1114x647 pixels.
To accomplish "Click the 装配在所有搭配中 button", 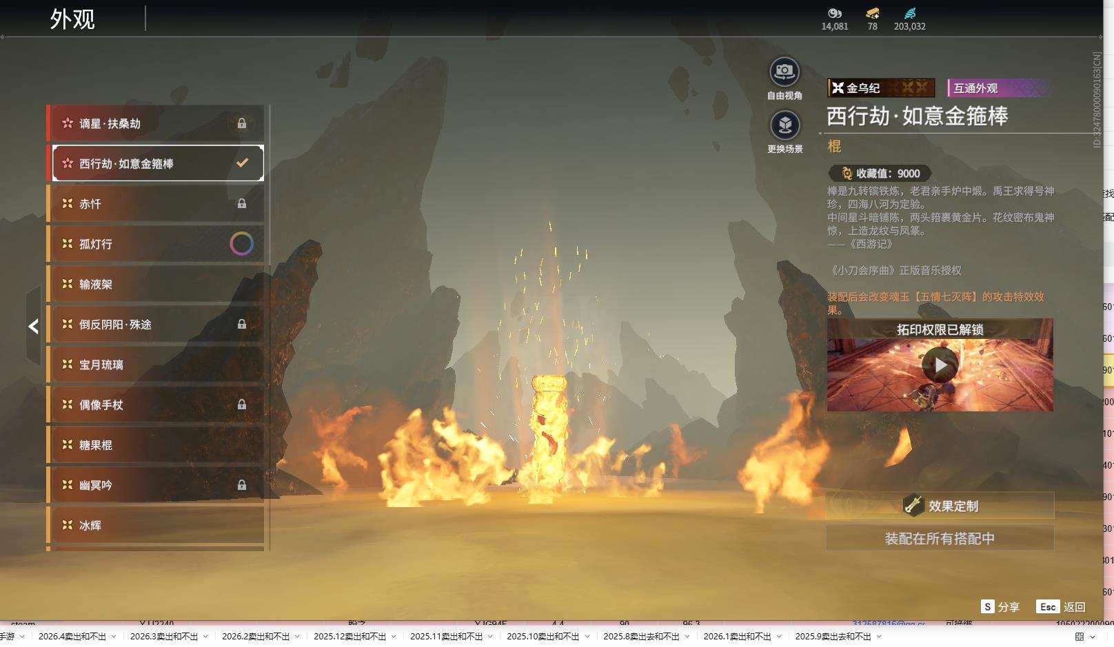I will (940, 539).
